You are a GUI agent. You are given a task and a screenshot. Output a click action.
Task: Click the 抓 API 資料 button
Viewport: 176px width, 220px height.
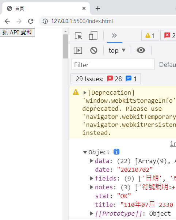pyautogui.click(x=18, y=33)
